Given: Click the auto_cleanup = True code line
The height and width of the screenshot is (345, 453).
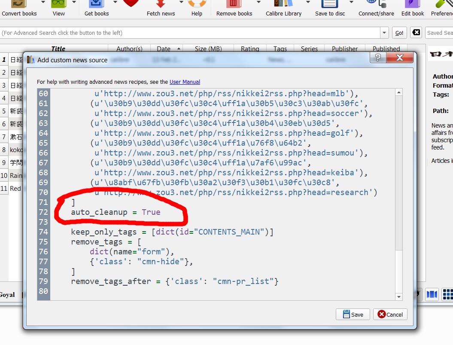Looking at the screenshot, I should [116, 212].
